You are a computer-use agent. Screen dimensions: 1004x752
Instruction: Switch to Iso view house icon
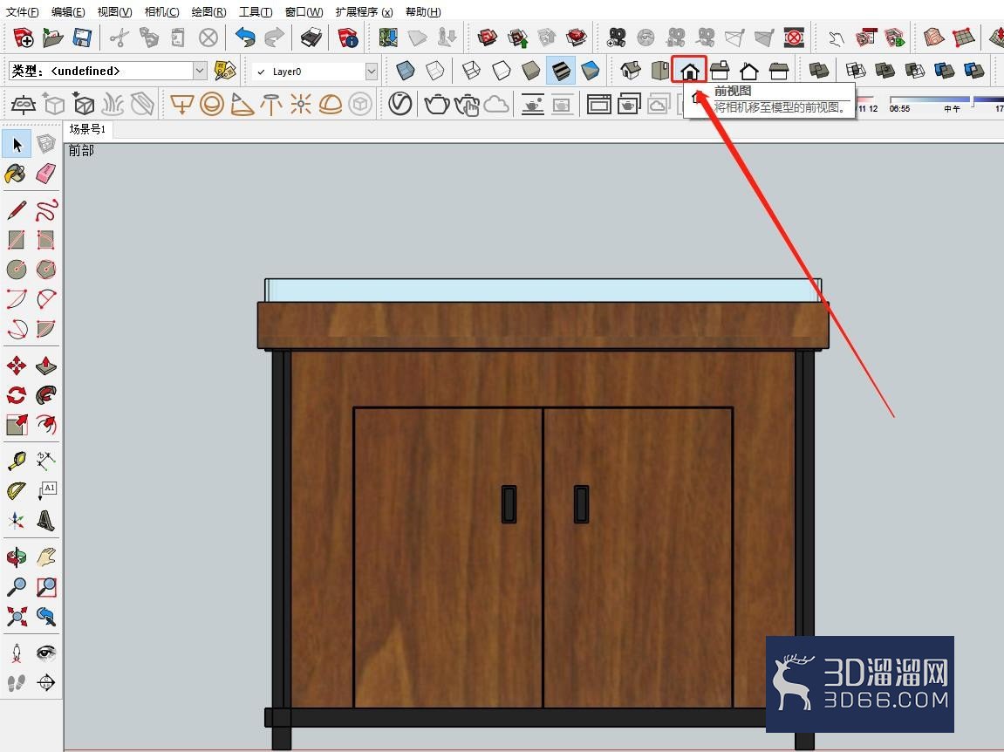631,70
